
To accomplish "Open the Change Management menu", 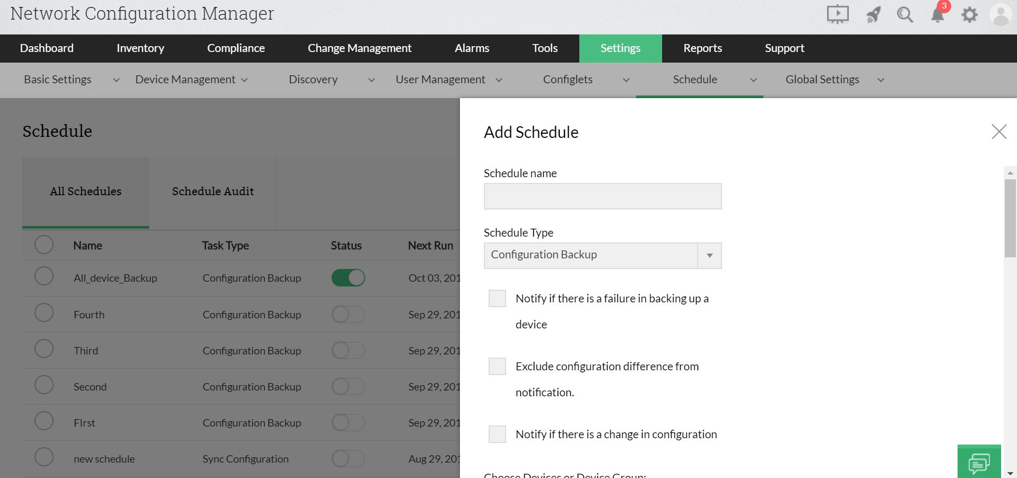I will click(x=360, y=48).
